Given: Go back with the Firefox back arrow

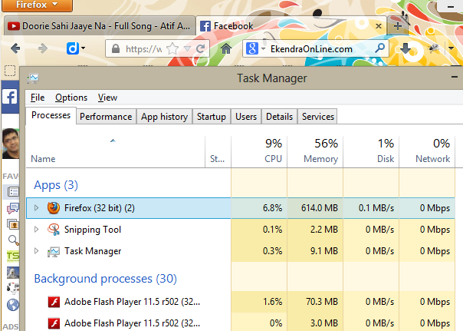Looking at the screenshot, I should click(15, 48).
